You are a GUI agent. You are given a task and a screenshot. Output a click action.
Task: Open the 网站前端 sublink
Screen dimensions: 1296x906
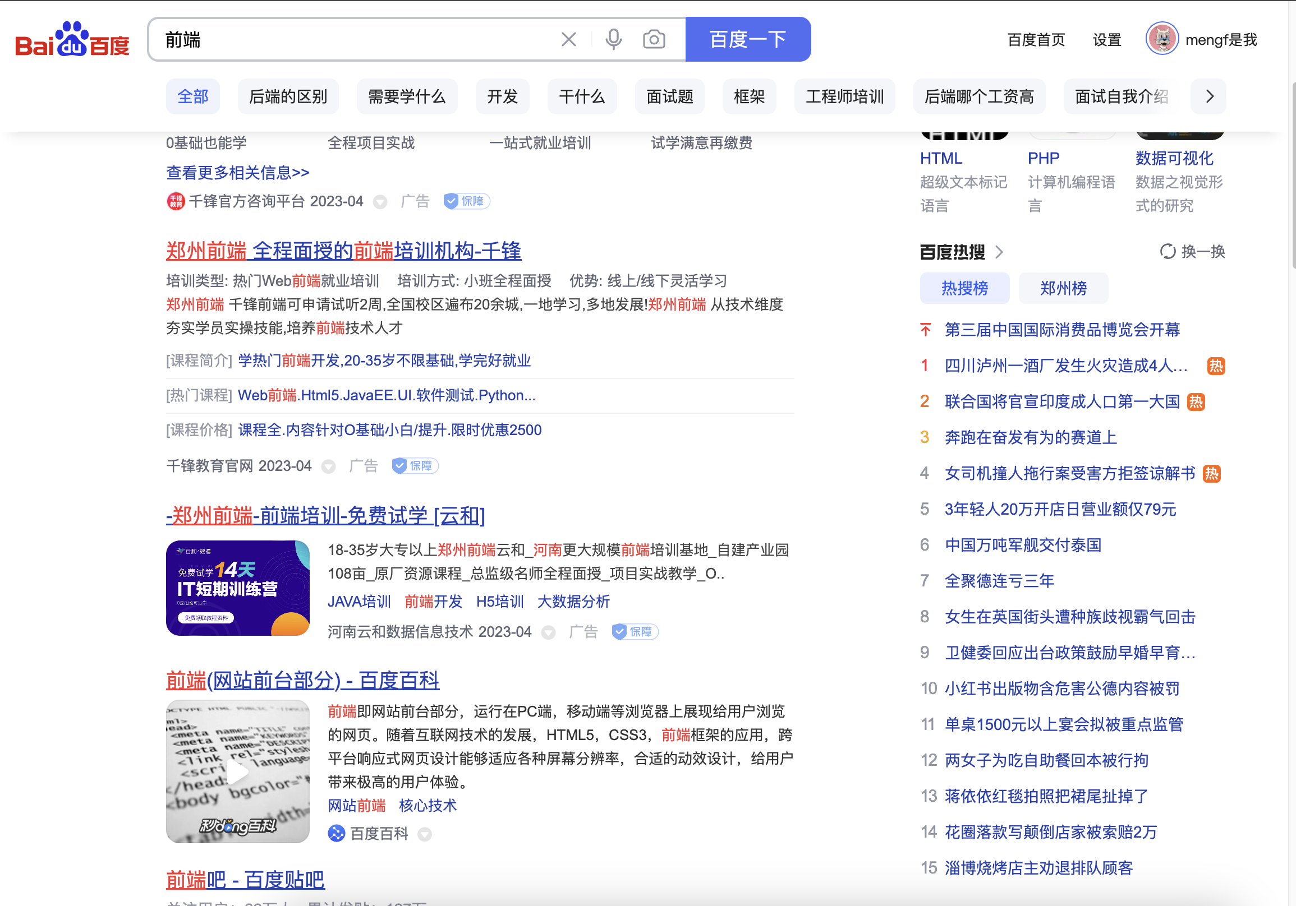point(357,806)
